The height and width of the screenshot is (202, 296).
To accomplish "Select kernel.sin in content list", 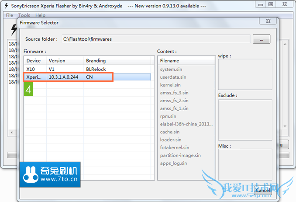I will coord(170,85).
